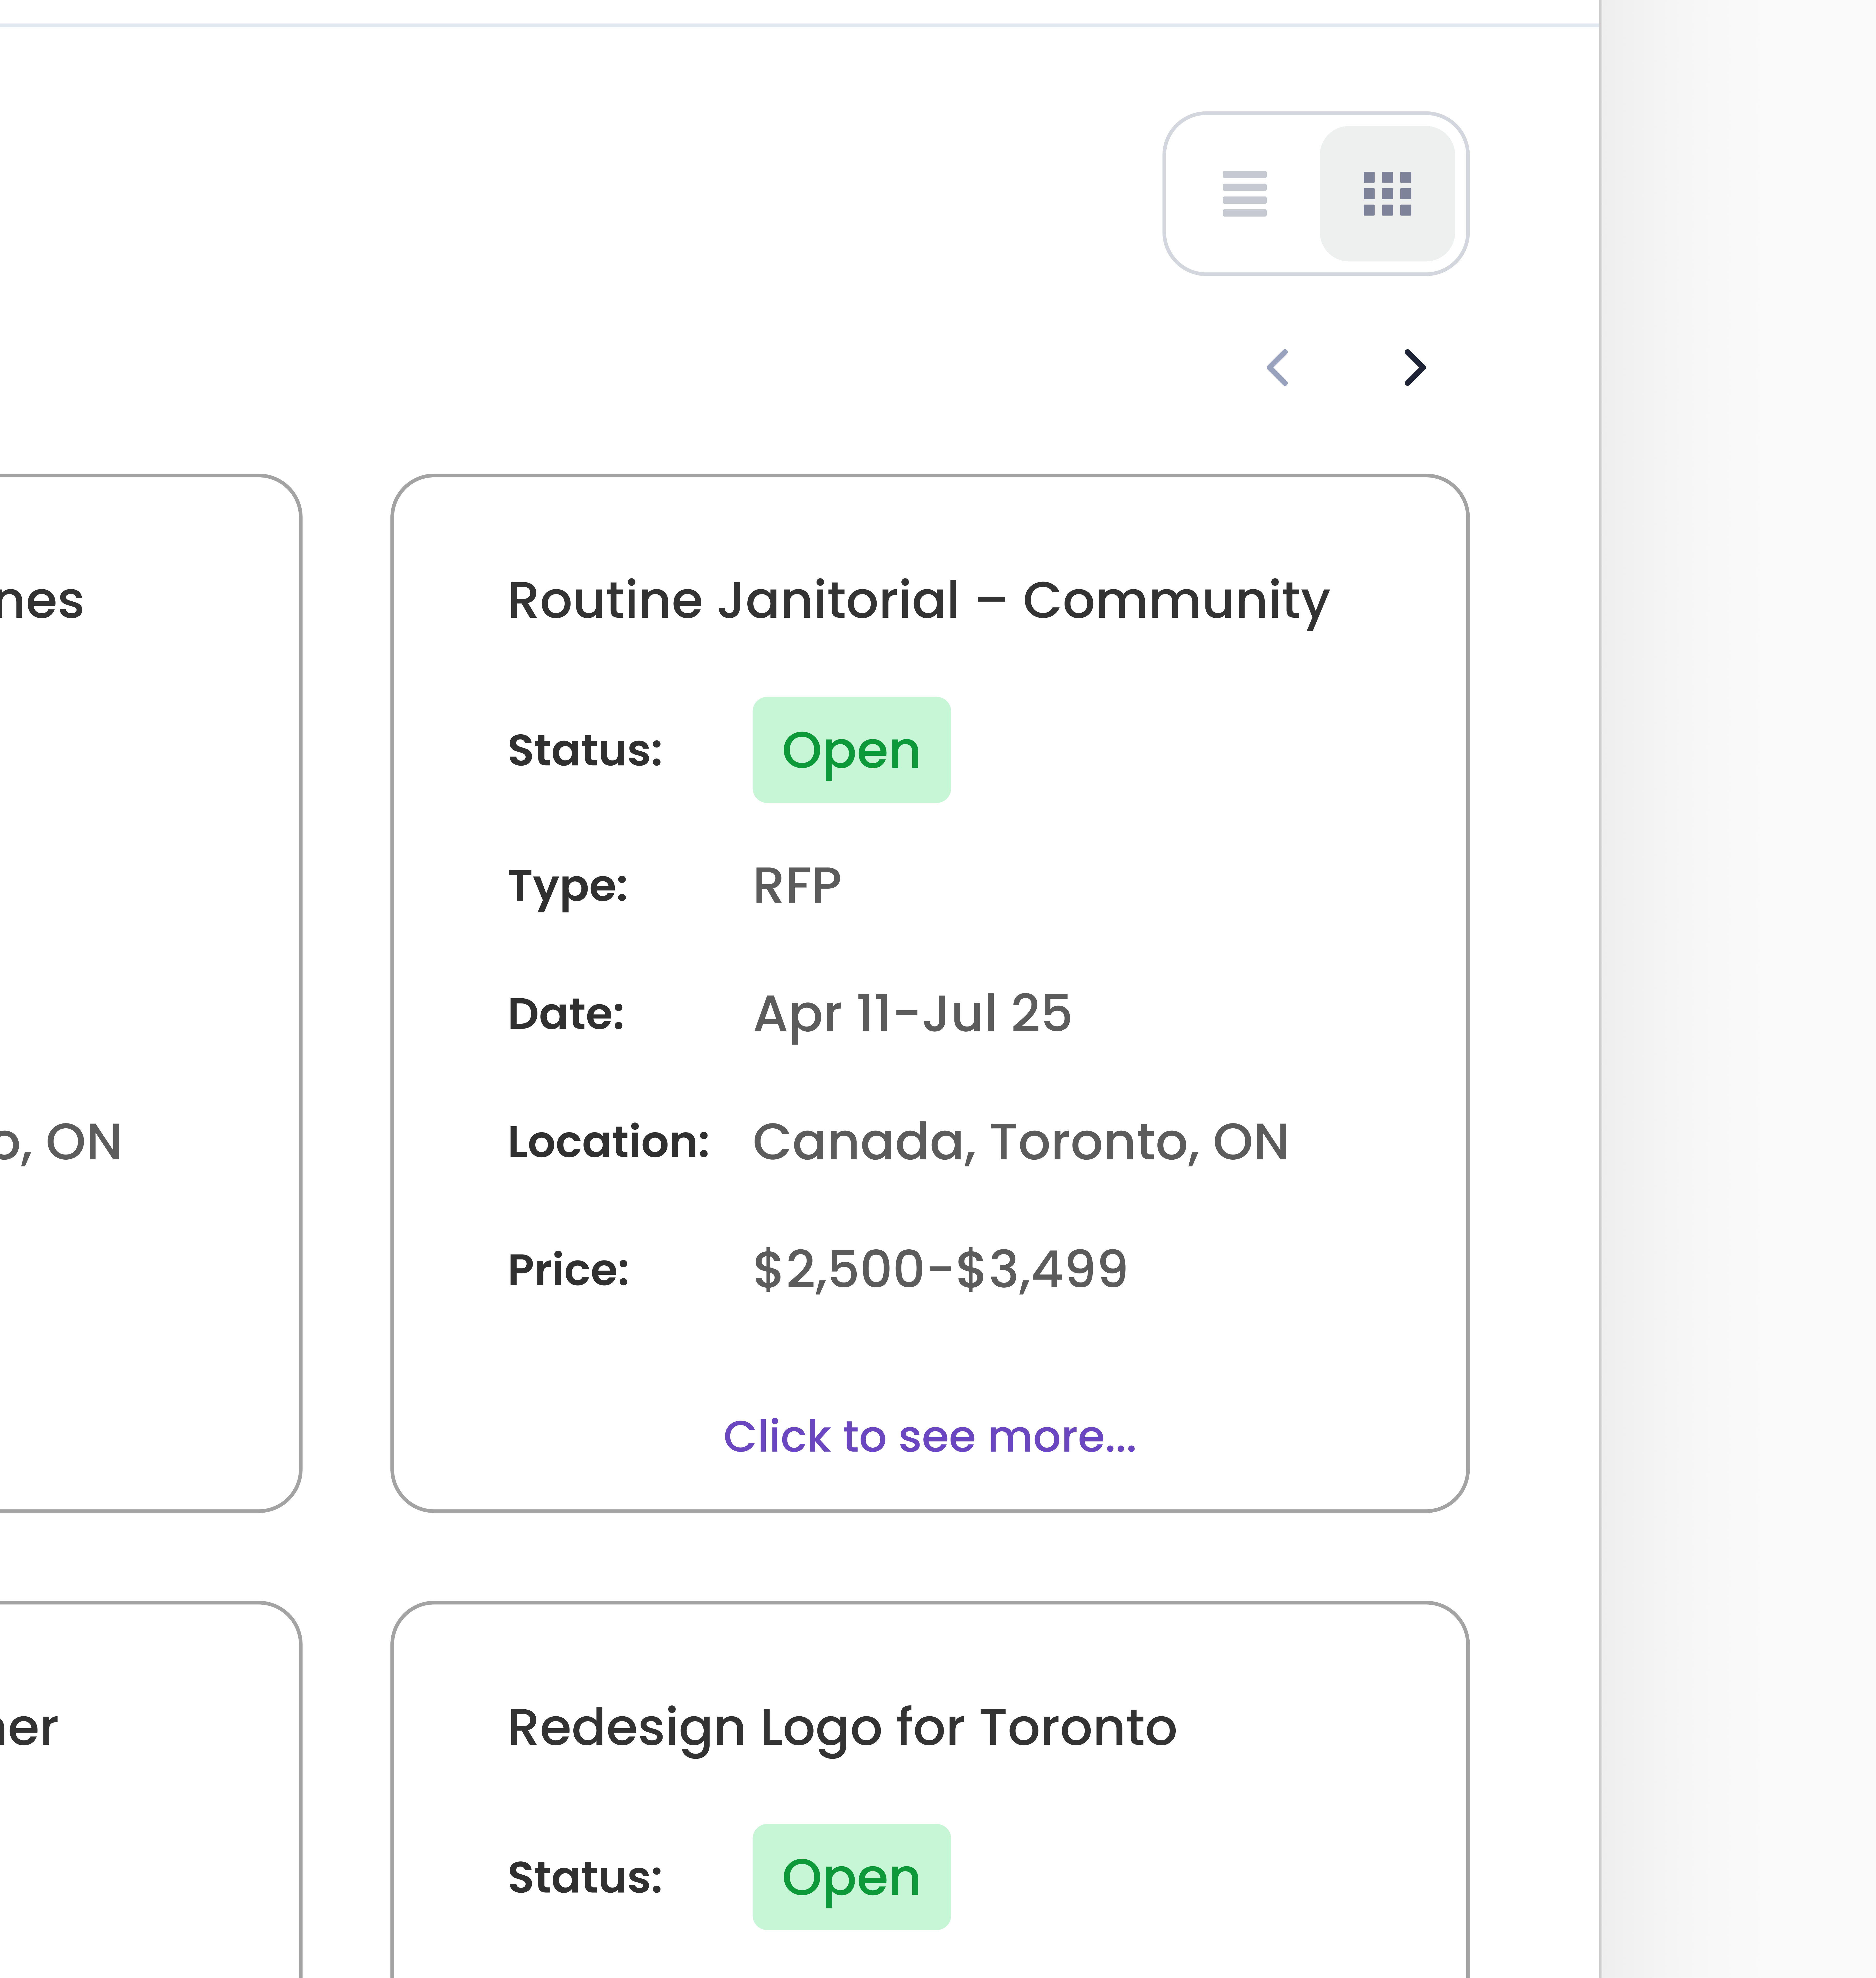This screenshot has width=1876, height=1978.
Task: Click Open status badge on Redesign Logo card
Action: [851, 1877]
